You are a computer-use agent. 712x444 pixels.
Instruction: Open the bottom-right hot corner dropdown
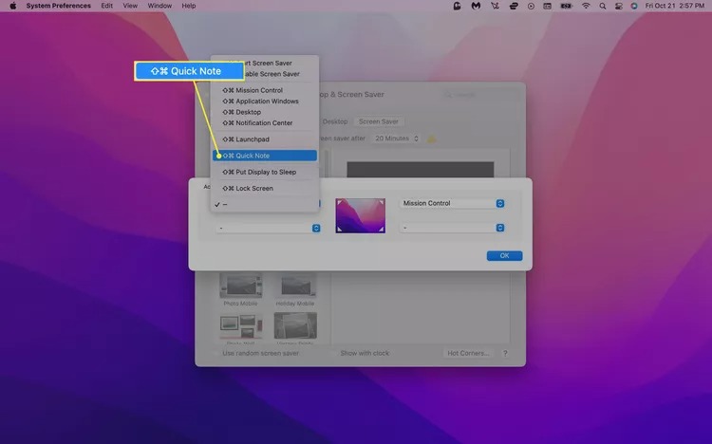tap(452, 228)
